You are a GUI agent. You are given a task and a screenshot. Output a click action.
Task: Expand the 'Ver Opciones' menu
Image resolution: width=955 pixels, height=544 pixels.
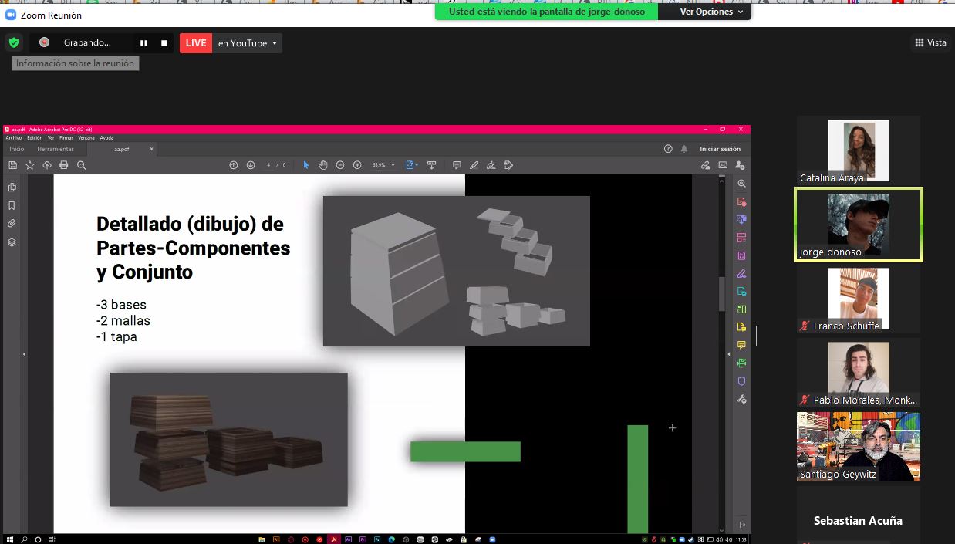pos(711,12)
